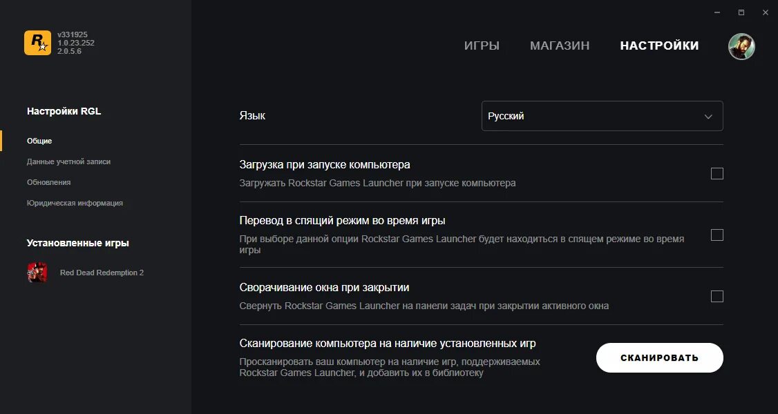Click the Rockstar Games logo icon
778x414 pixels.
(x=37, y=43)
